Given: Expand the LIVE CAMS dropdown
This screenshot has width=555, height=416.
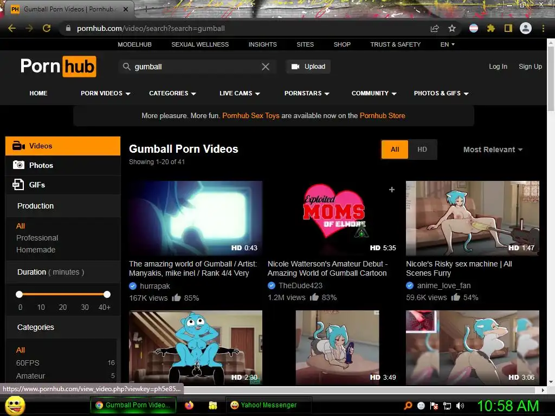Looking at the screenshot, I should [x=240, y=93].
